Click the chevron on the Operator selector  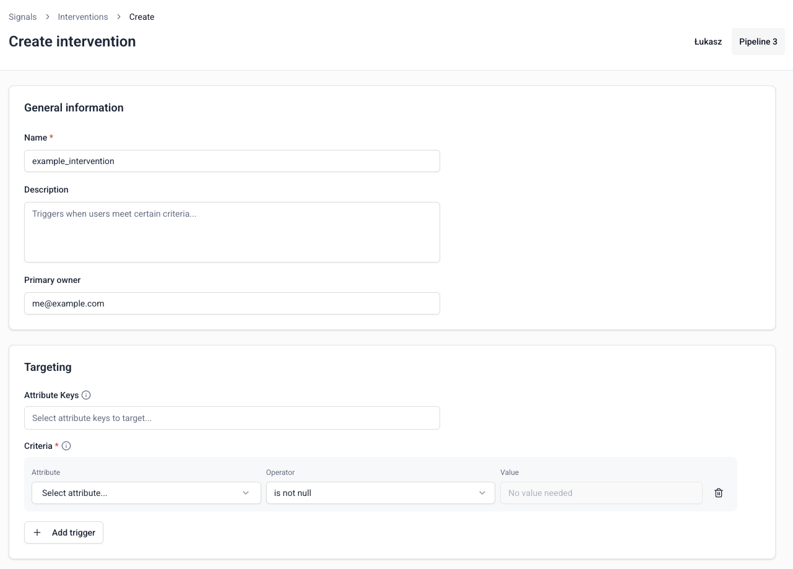coord(482,493)
